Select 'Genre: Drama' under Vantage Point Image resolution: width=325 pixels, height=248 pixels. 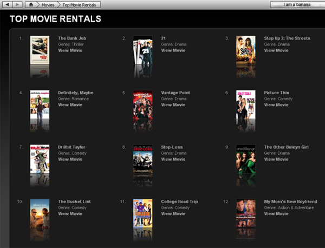coord(174,99)
